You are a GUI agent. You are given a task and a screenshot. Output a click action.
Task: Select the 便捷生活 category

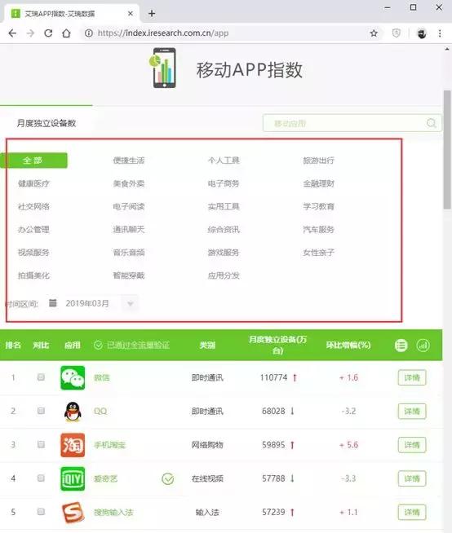click(129, 161)
